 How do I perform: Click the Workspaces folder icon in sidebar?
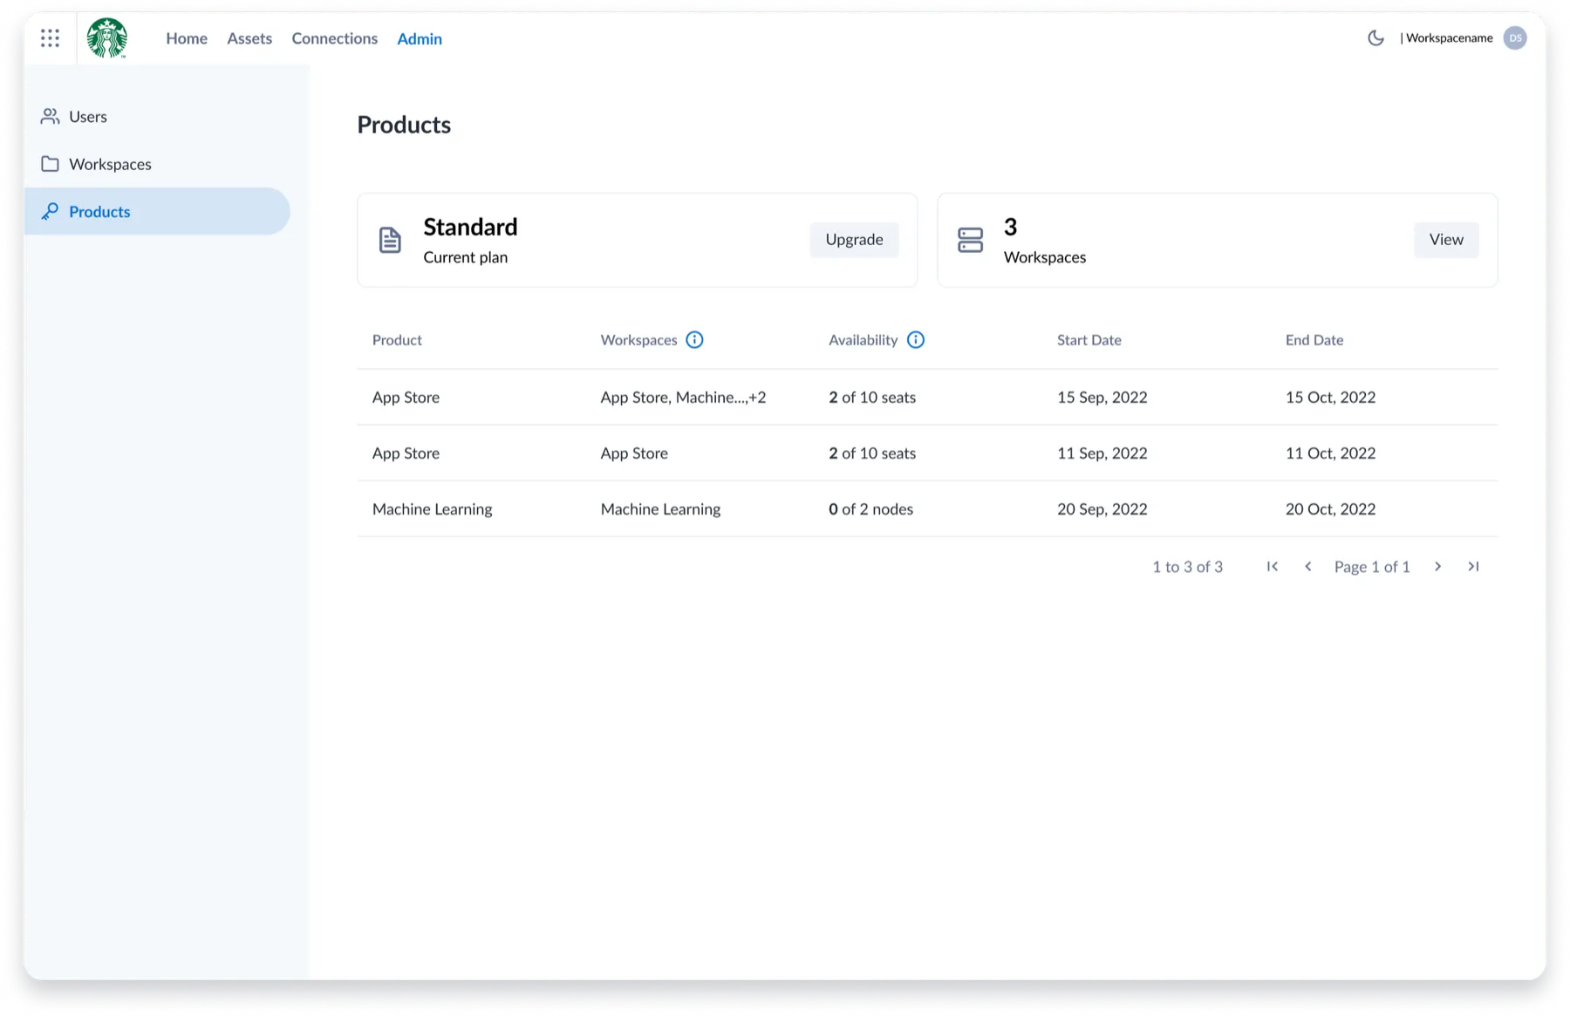50,164
